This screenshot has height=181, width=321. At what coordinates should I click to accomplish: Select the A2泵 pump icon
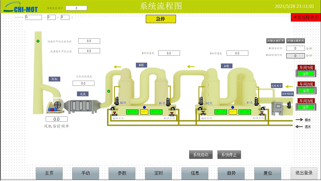point(201,101)
